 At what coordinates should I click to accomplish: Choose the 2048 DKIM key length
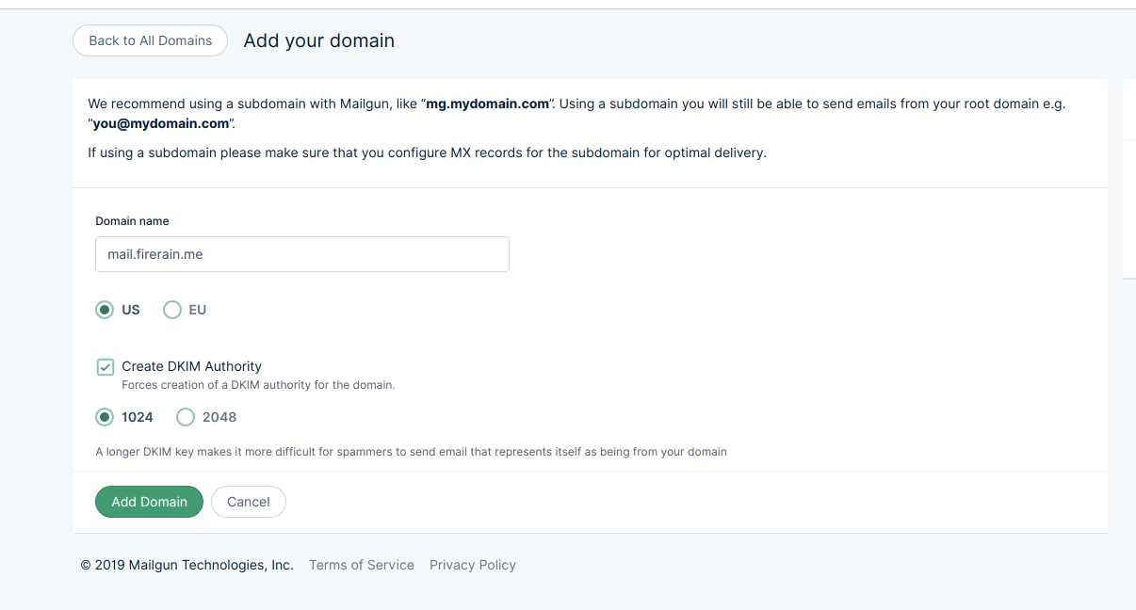186,417
